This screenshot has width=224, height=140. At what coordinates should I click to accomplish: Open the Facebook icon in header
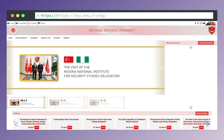[195, 23]
